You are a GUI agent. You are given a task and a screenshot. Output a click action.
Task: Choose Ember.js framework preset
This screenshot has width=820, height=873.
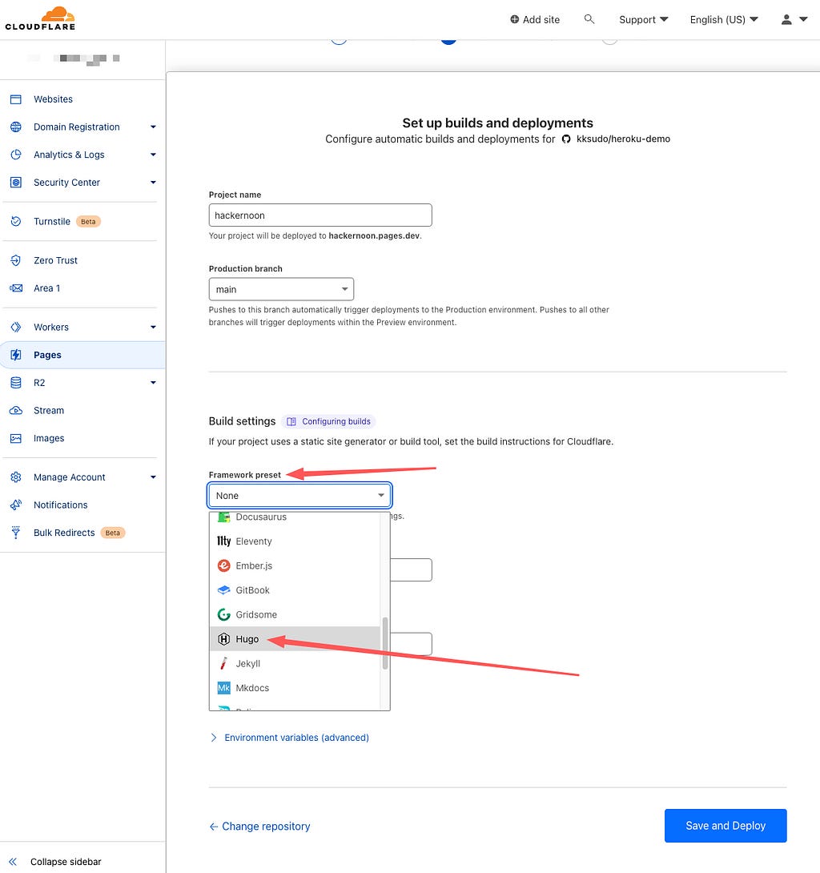[x=295, y=565]
